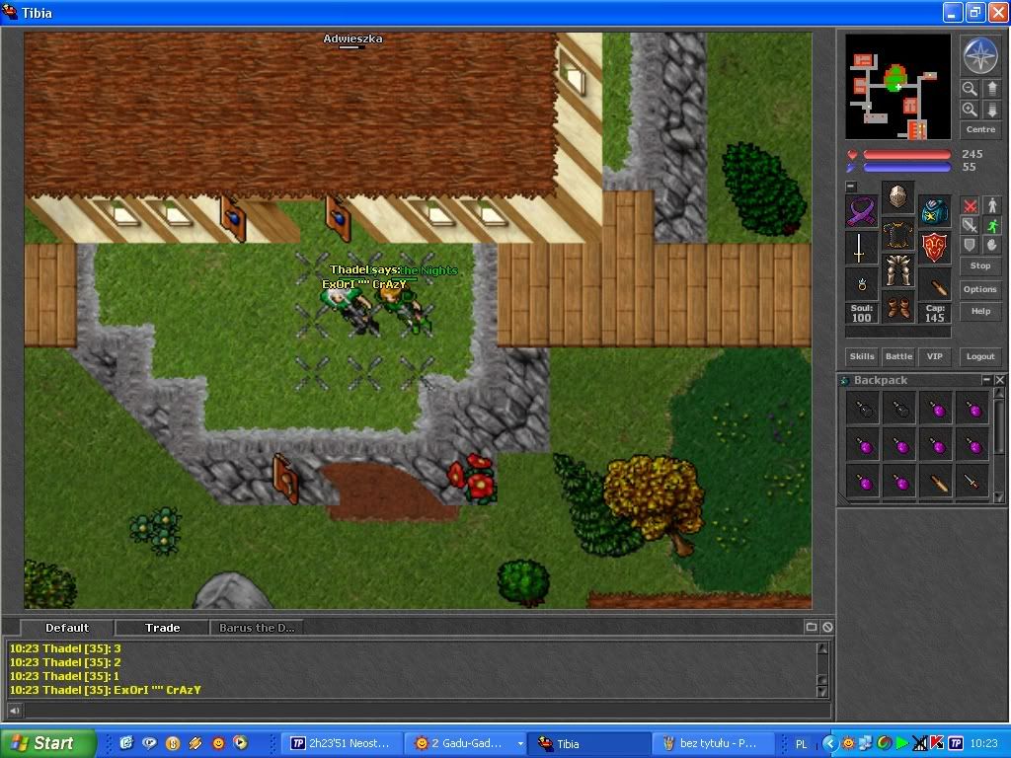Collapse the inventory panel with minus button
1011x758 pixels.
851,187
